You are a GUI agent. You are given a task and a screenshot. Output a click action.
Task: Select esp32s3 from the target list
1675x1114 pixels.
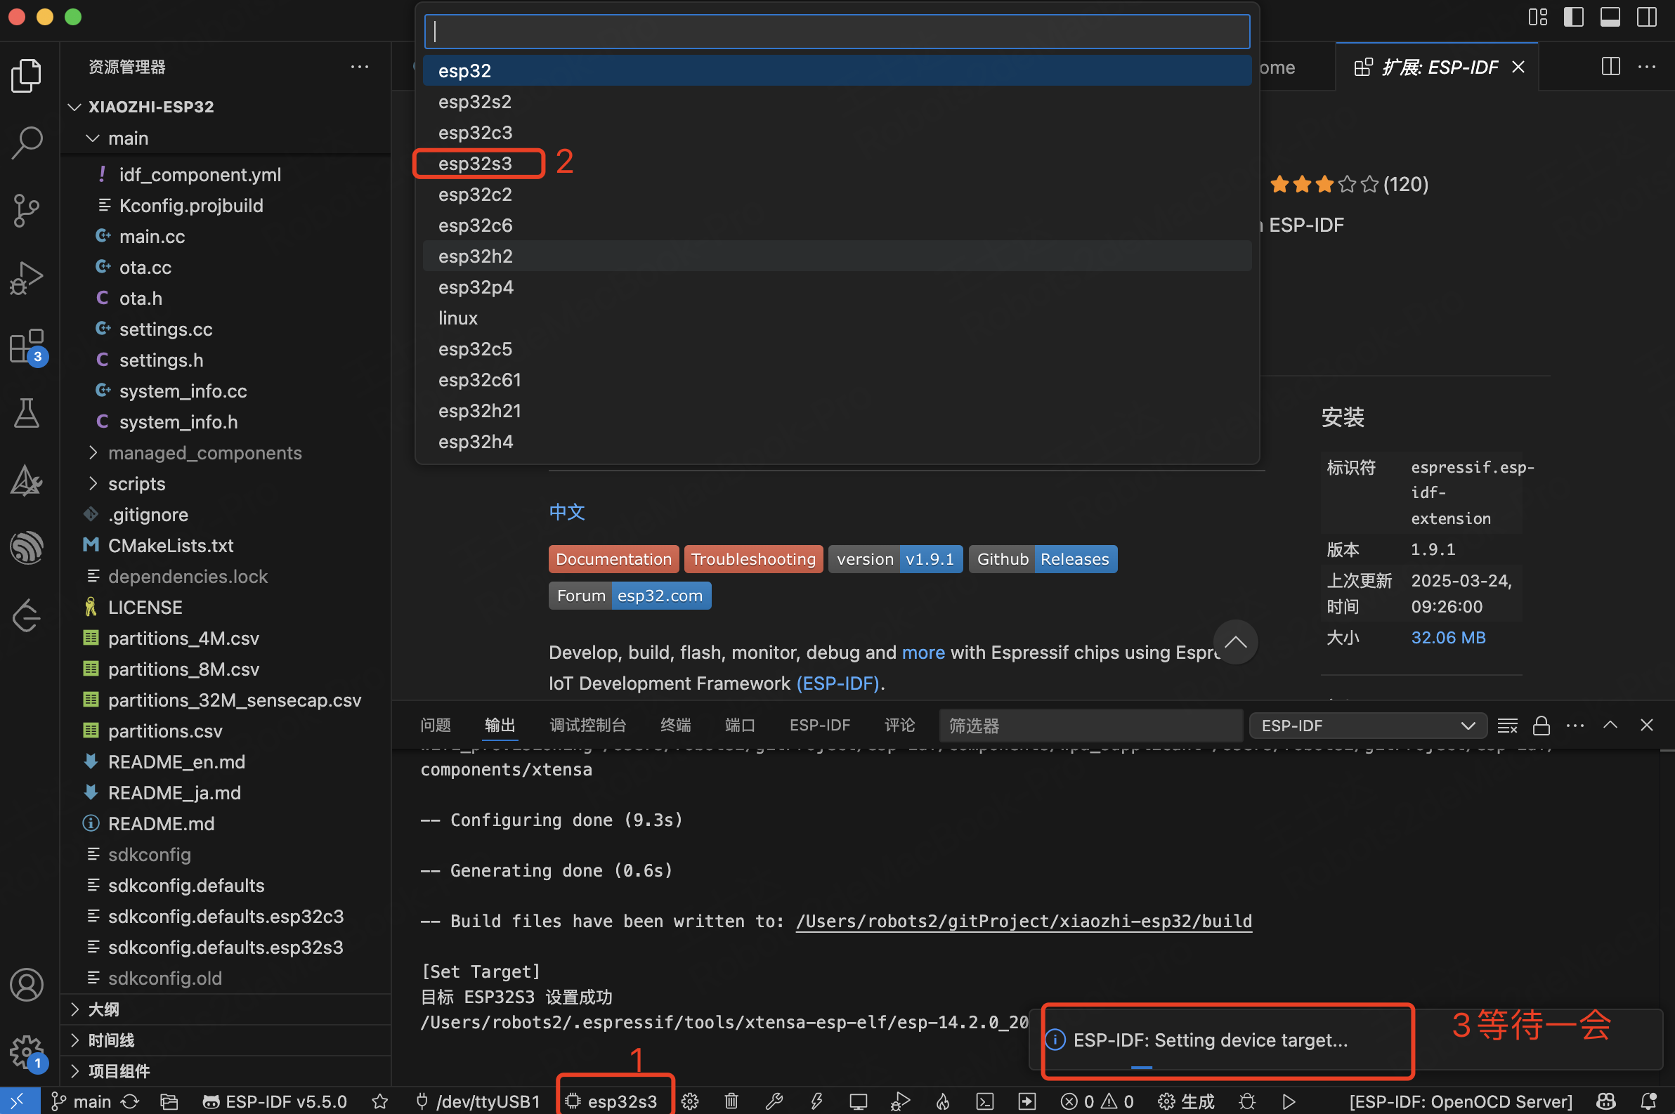coord(475,164)
